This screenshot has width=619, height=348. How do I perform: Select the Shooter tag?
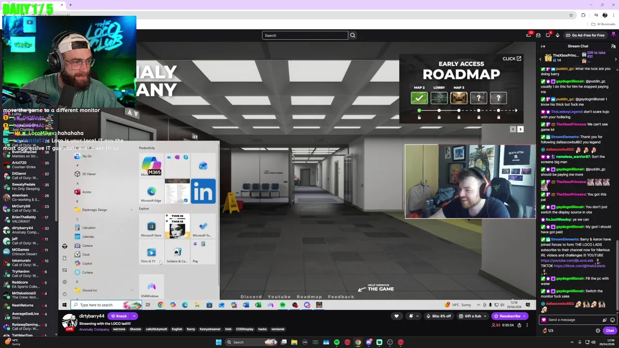135,329
